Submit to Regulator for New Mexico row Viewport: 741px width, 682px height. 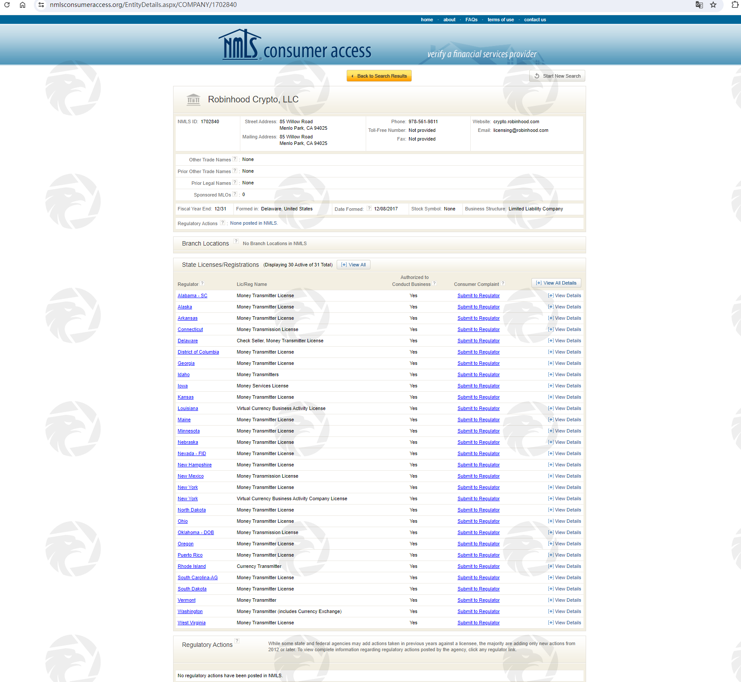pos(479,476)
